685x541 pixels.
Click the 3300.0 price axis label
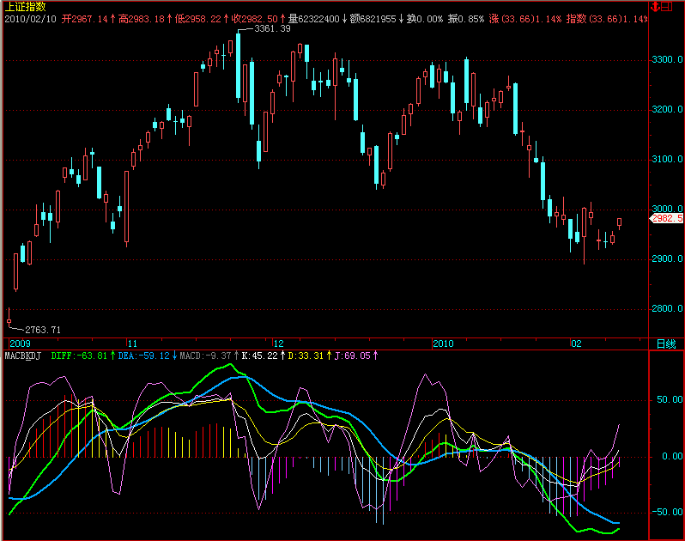[x=667, y=59]
